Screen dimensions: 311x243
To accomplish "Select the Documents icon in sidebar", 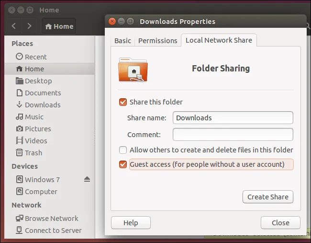I will [19, 93].
